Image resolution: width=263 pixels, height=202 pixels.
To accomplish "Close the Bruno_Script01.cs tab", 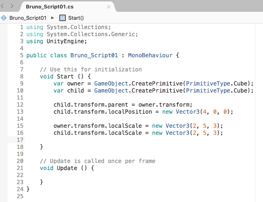I will [x=109, y=7].
